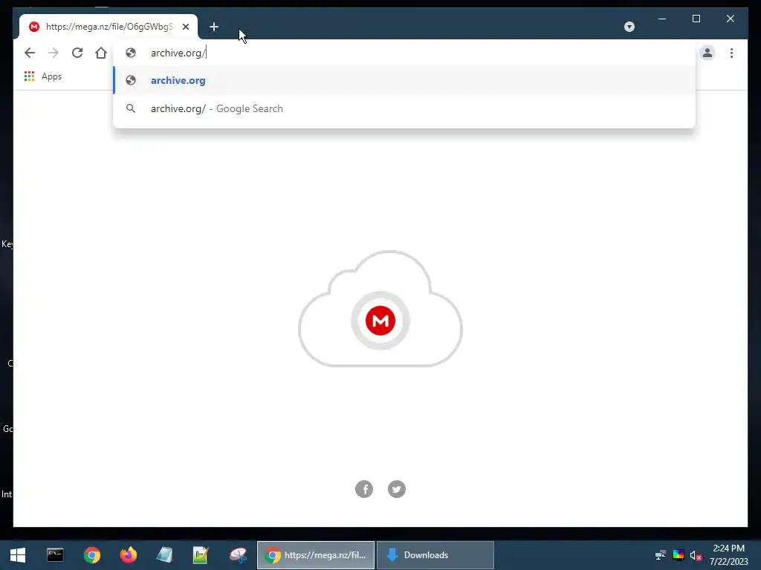This screenshot has width=761, height=570.
Task: Open the network status tray icon
Action: [x=660, y=555]
